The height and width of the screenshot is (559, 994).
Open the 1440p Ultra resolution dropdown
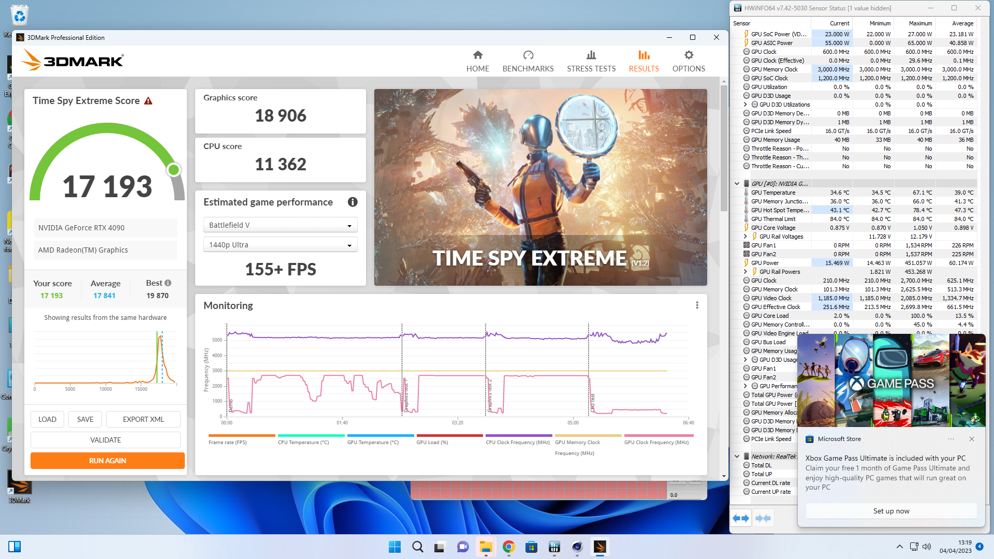pyautogui.click(x=280, y=245)
